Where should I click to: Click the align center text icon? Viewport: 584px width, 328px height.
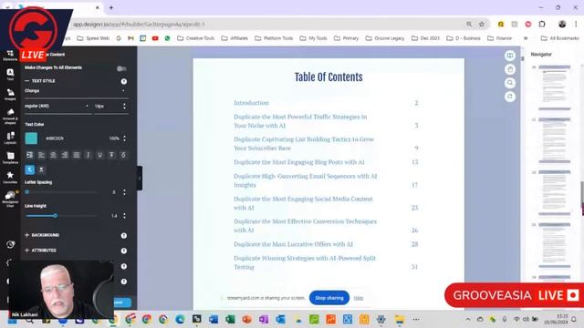(53, 155)
